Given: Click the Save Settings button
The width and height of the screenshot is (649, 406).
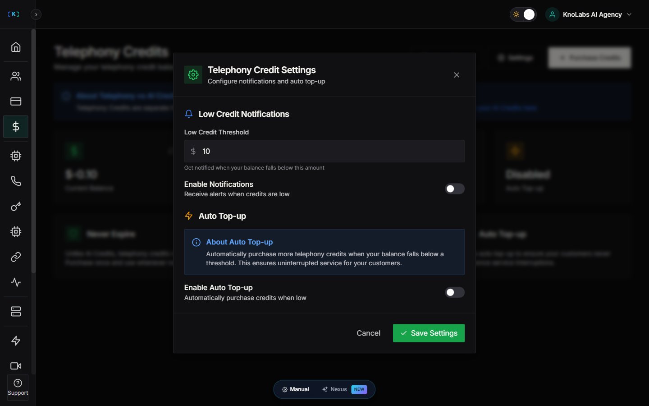Looking at the screenshot, I should point(429,333).
